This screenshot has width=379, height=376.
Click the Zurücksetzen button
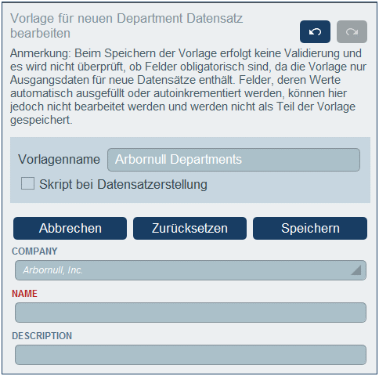[189, 228]
